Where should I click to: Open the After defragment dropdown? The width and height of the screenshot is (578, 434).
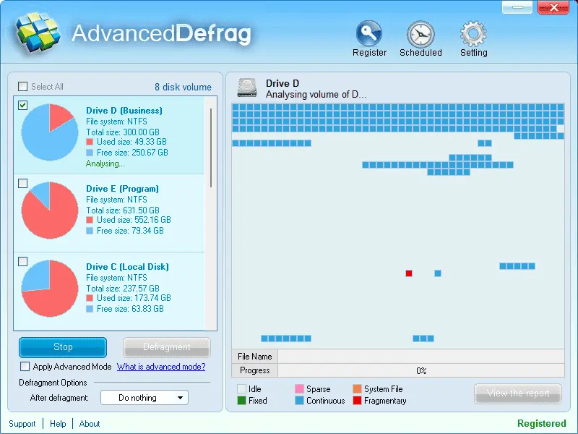point(144,397)
